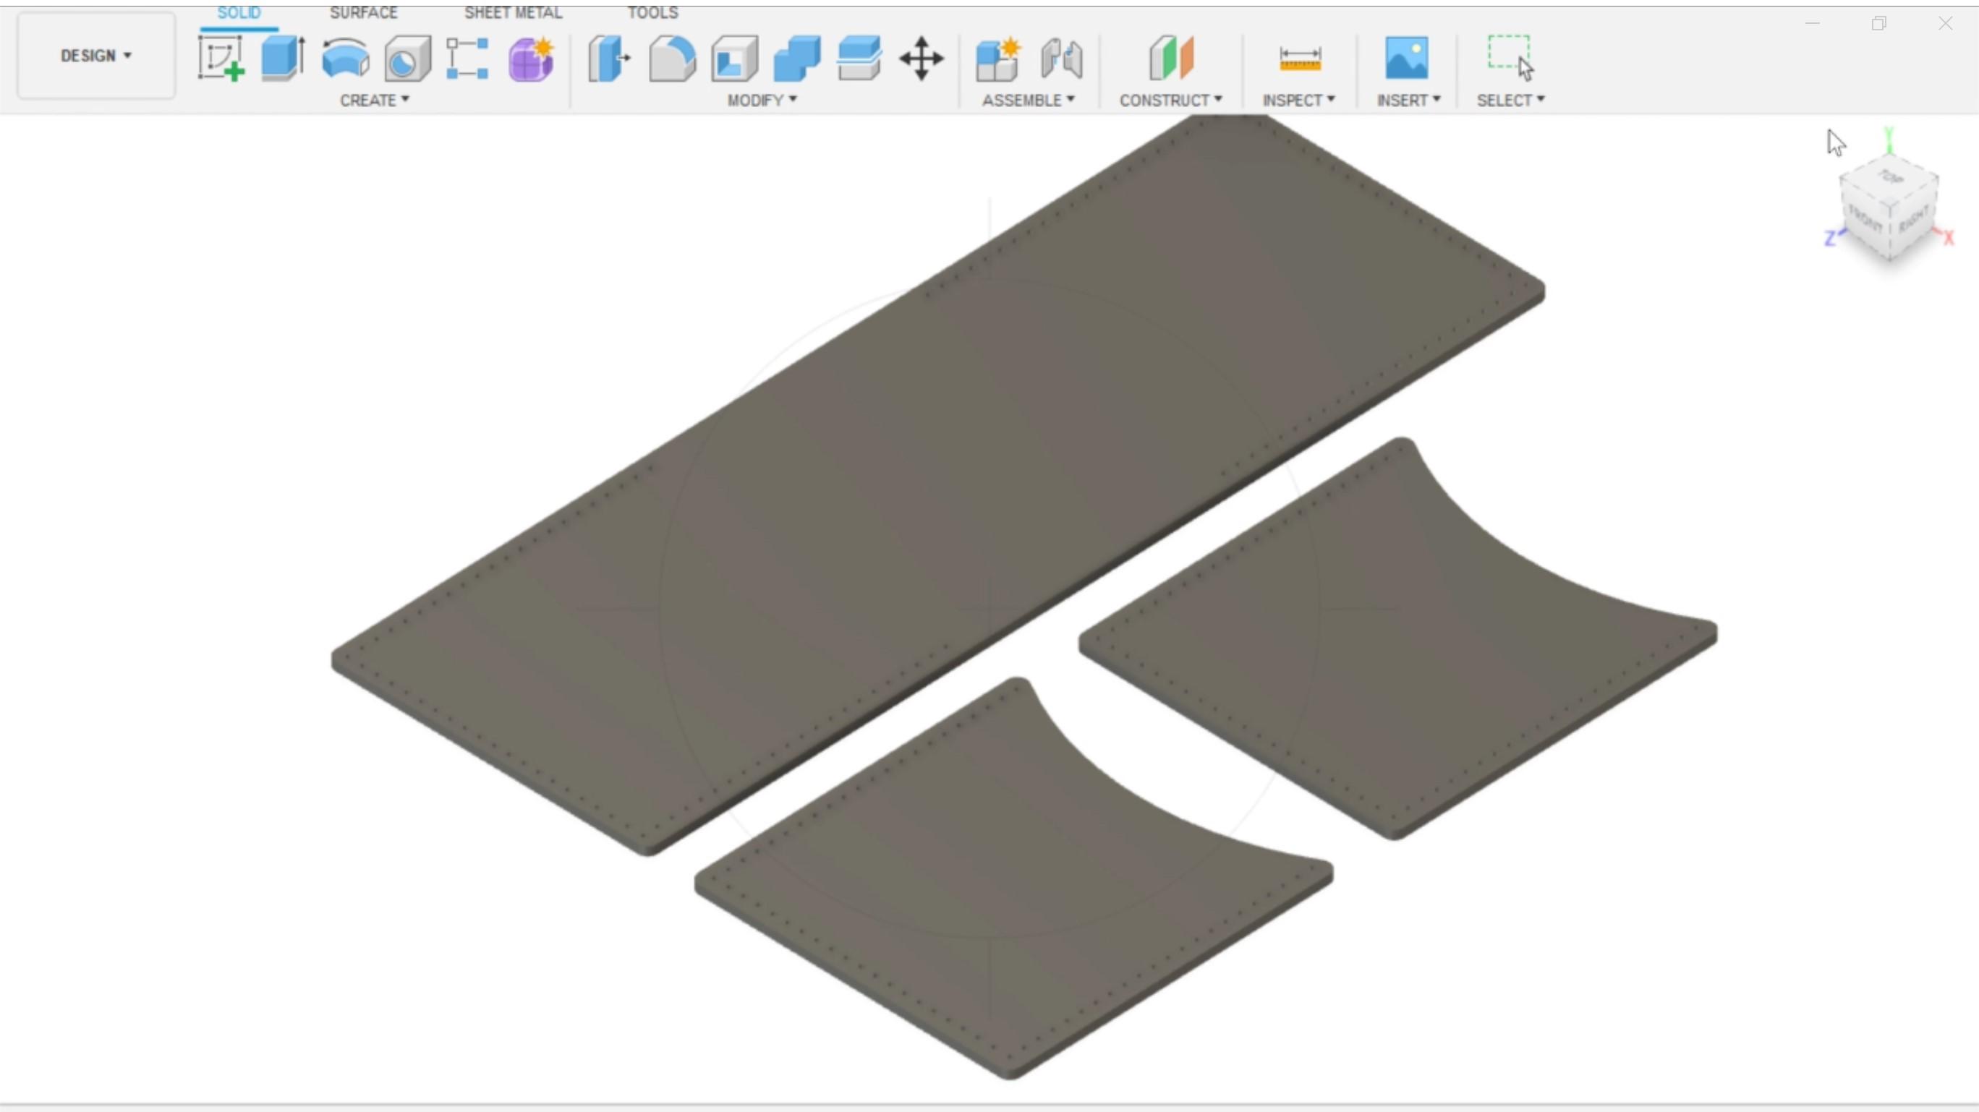Select the Shell tool icon
This screenshot has height=1112, width=1979.
click(x=734, y=59)
